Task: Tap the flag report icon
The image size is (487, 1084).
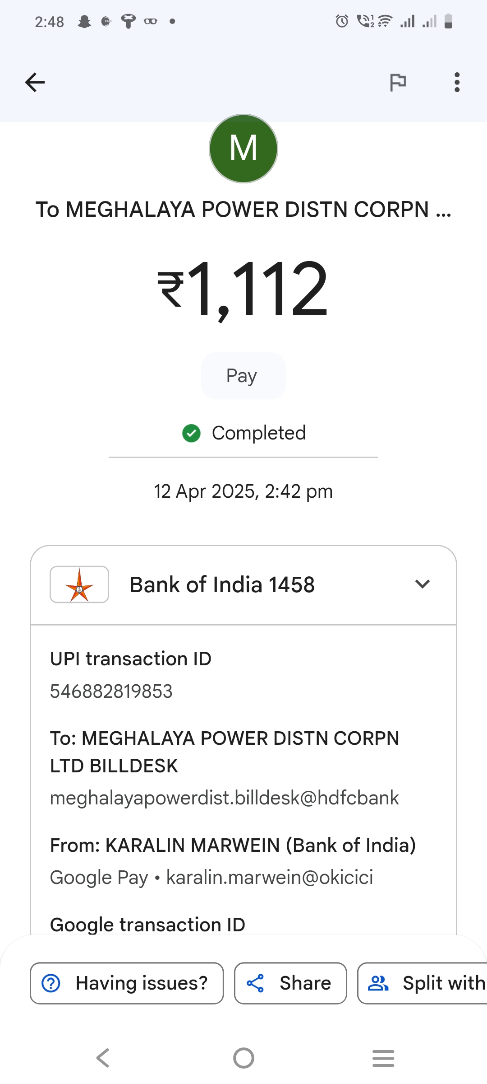Action: (x=398, y=82)
